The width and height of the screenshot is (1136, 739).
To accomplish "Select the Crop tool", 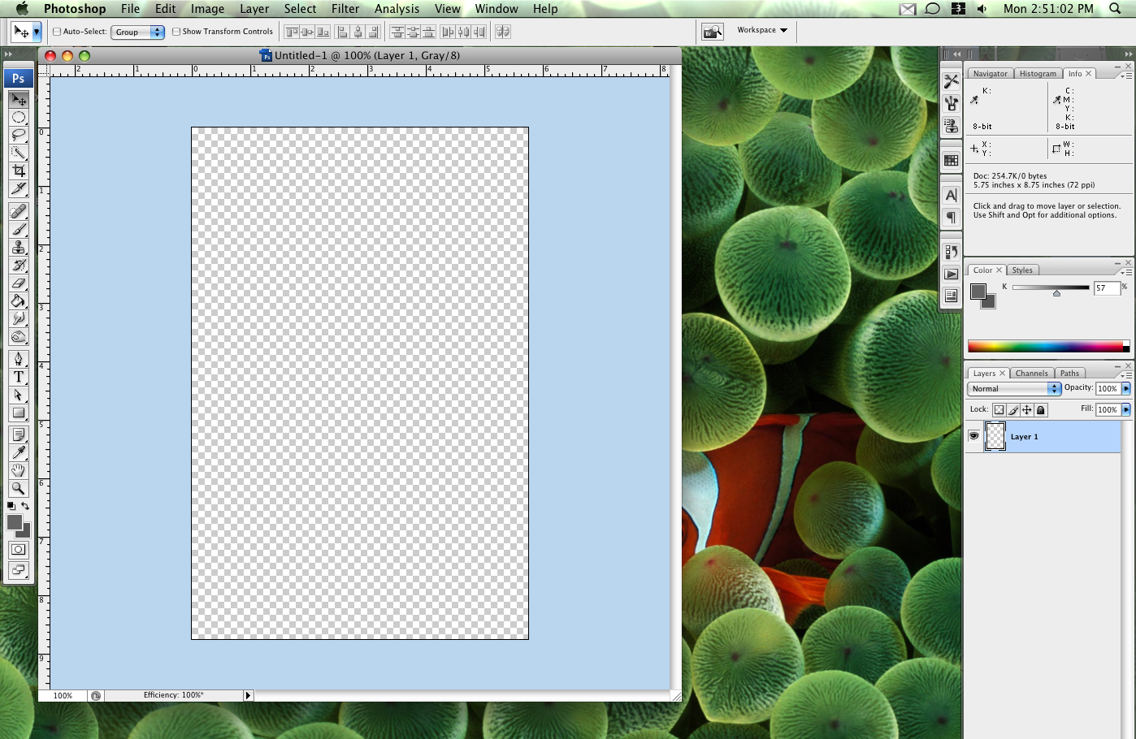I will coord(19,171).
